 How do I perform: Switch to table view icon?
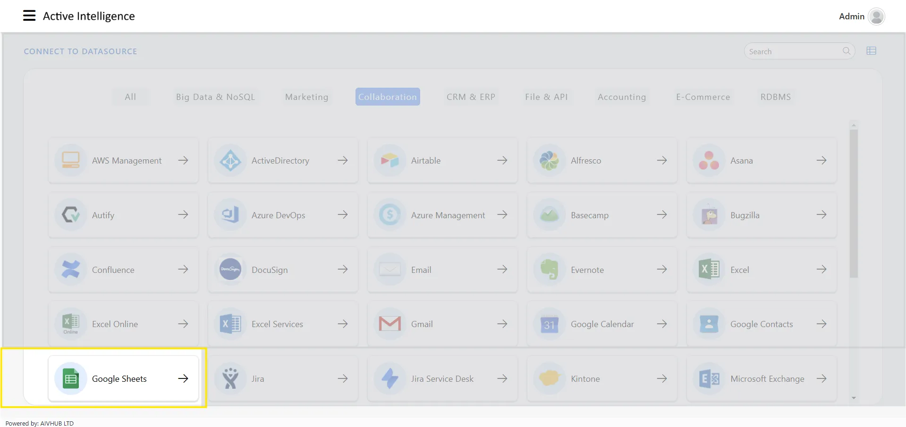coord(872,51)
